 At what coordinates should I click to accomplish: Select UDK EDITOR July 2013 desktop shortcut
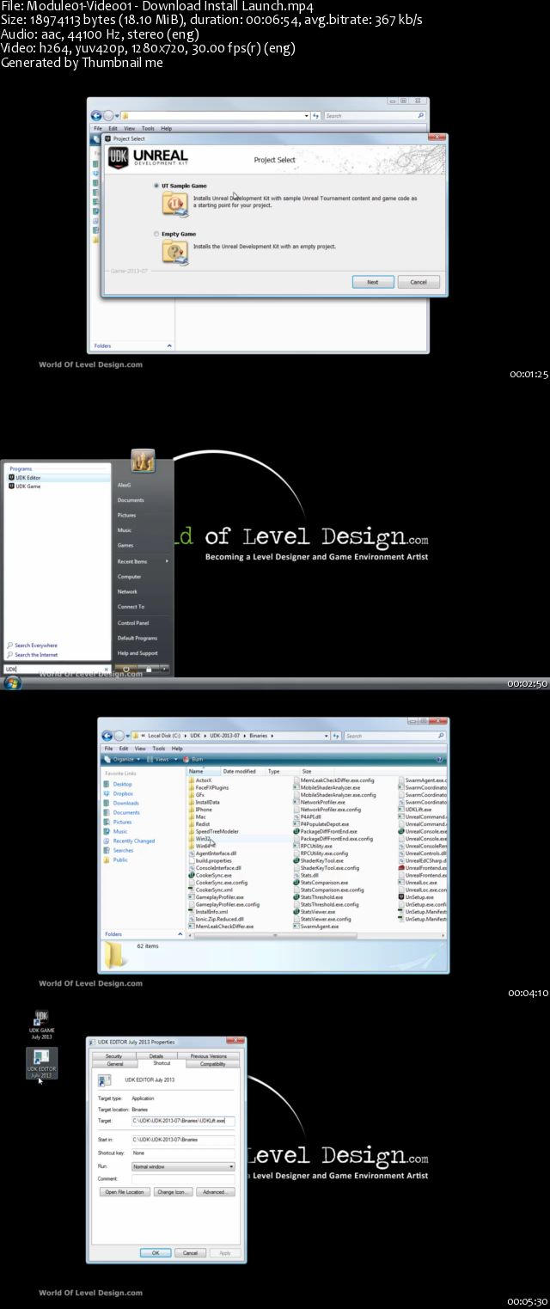point(41,1063)
